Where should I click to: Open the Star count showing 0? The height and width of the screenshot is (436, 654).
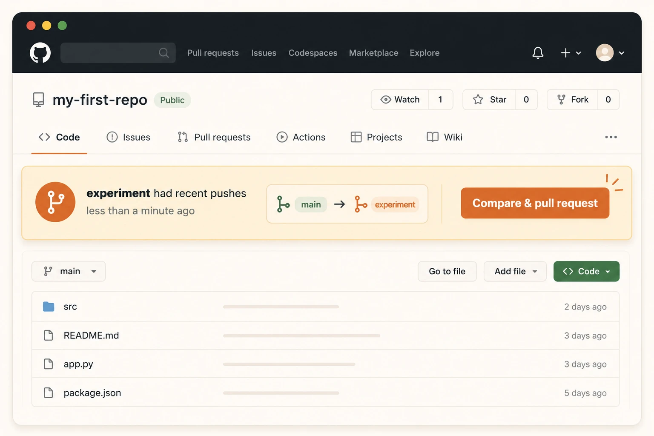click(x=526, y=100)
